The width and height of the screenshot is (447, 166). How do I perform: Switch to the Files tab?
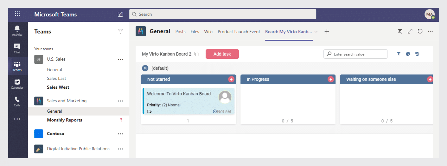(x=195, y=32)
